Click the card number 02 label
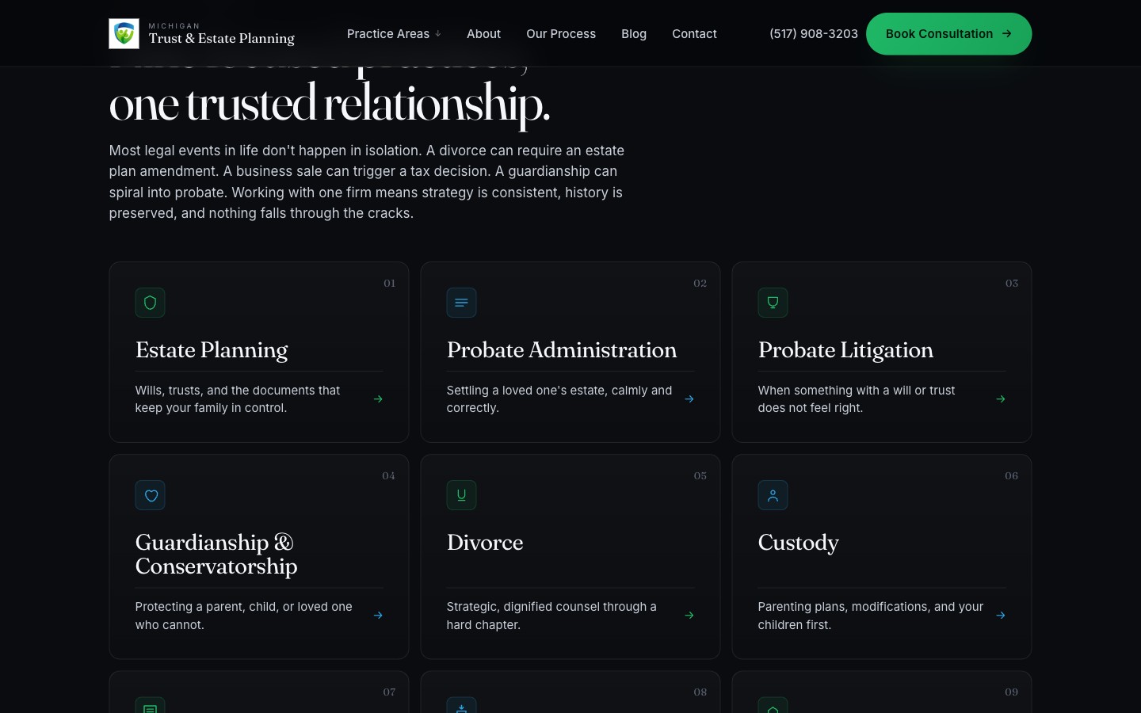The height and width of the screenshot is (713, 1141). point(700,283)
